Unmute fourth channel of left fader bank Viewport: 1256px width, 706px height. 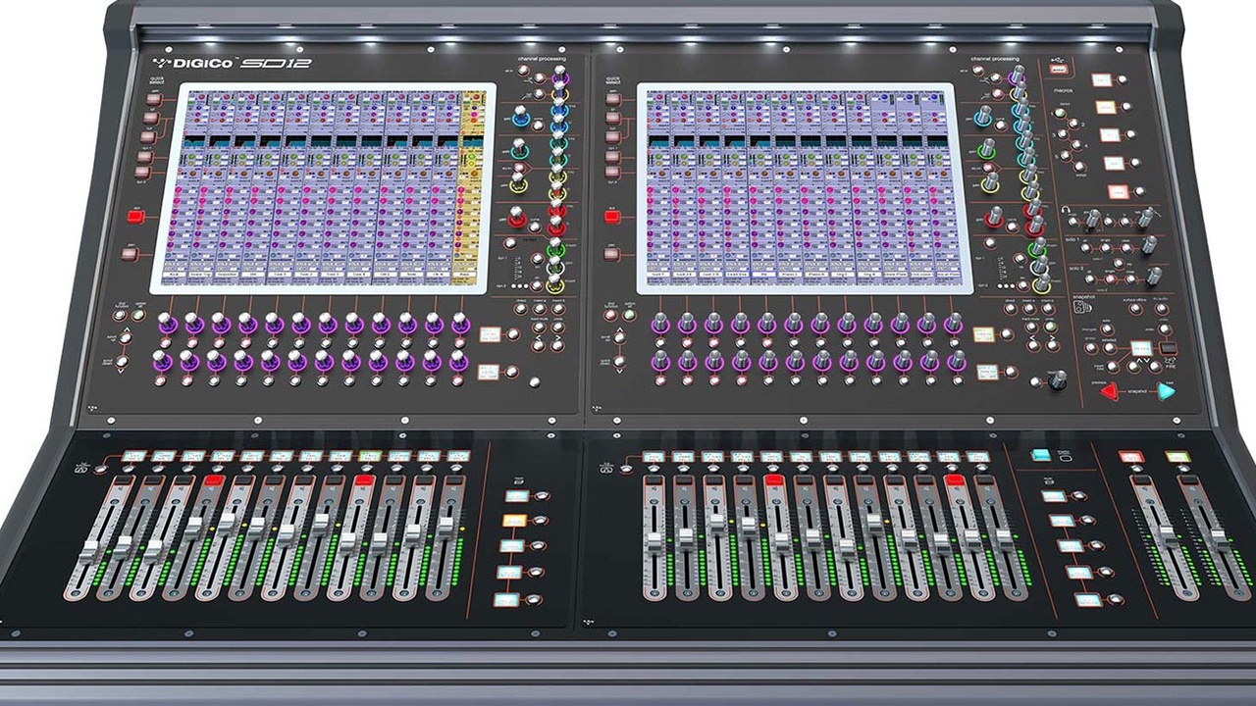point(214,480)
